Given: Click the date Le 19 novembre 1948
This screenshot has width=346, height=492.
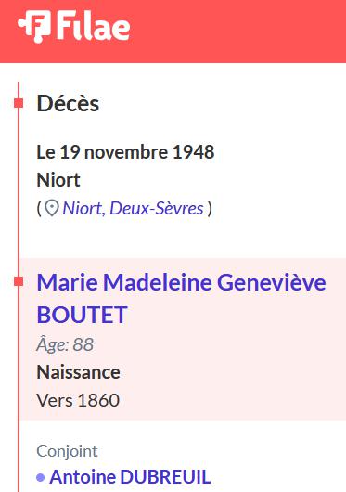Looking at the screenshot, I should click(x=125, y=152).
